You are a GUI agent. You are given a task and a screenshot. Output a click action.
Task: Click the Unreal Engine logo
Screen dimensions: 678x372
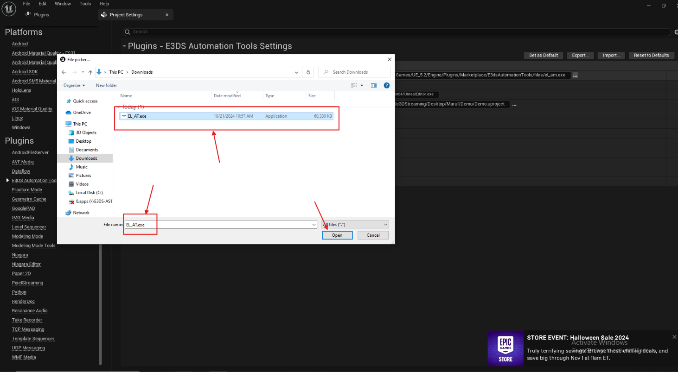[9, 9]
